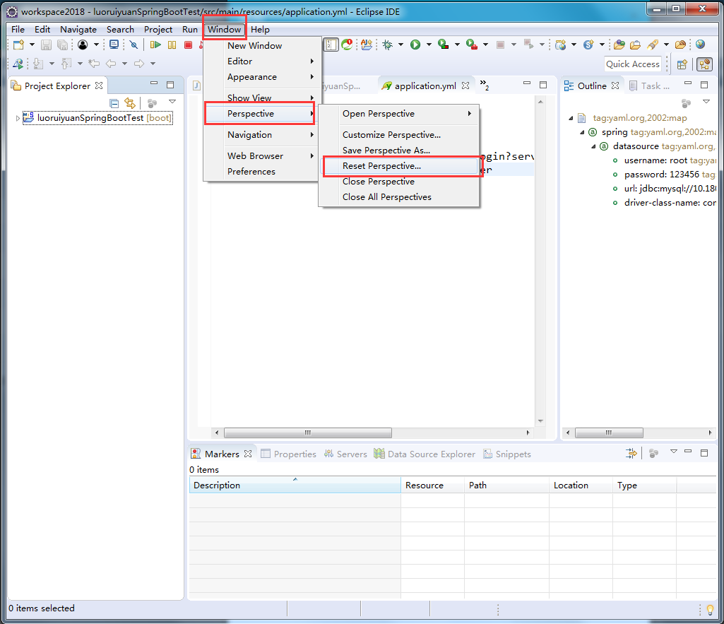The image size is (724, 624).
Task: Click Collapse All icon in Project Explorer
Action: tap(114, 103)
